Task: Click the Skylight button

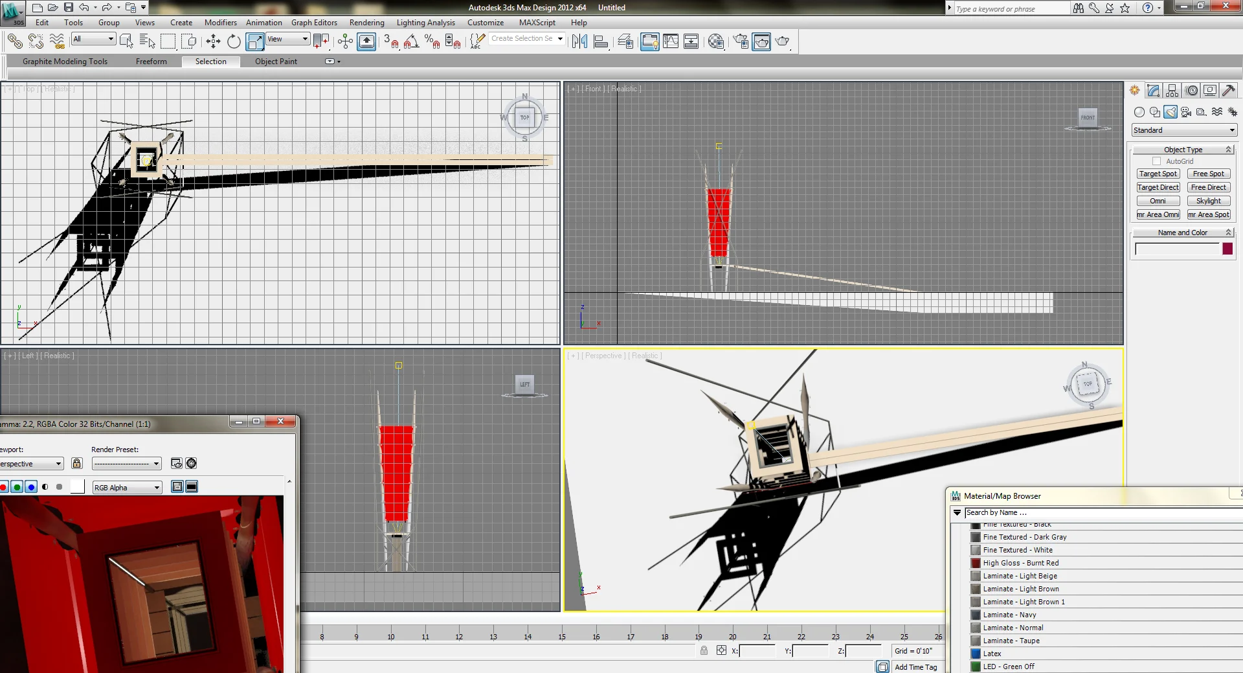Action: 1209,201
